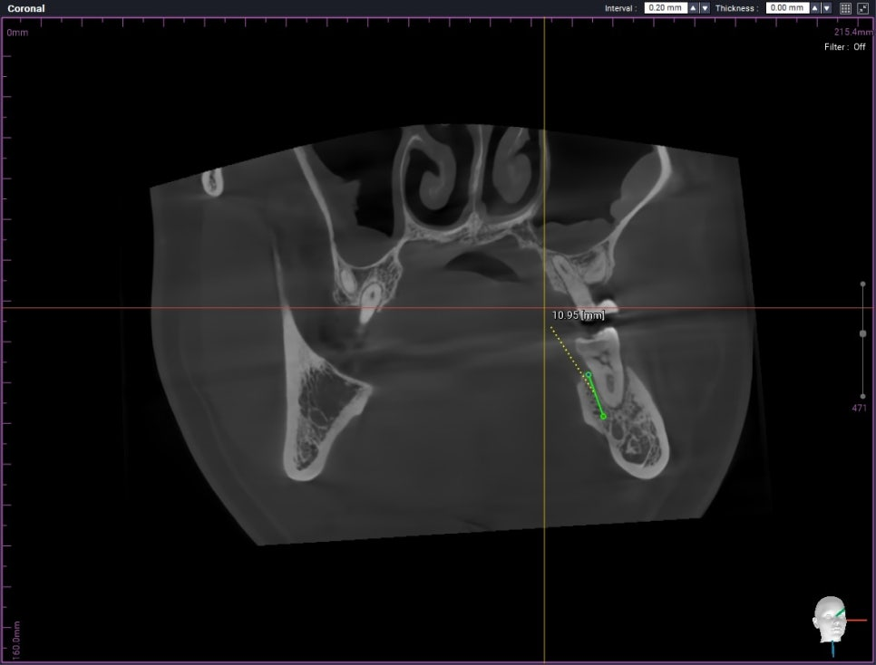The height and width of the screenshot is (665, 876).
Task: Click the slice slider middle handle
Action: pos(862,333)
